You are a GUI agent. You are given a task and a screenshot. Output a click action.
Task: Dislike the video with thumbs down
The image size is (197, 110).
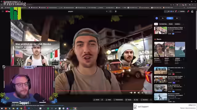pyautogui.click(x=102, y=100)
